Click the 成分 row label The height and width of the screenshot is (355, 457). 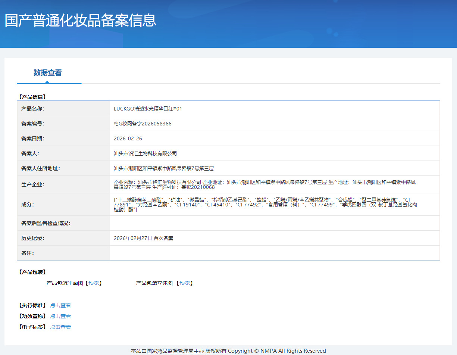click(x=28, y=205)
